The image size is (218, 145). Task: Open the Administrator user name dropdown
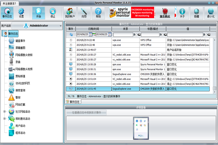[x=37, y=26]
